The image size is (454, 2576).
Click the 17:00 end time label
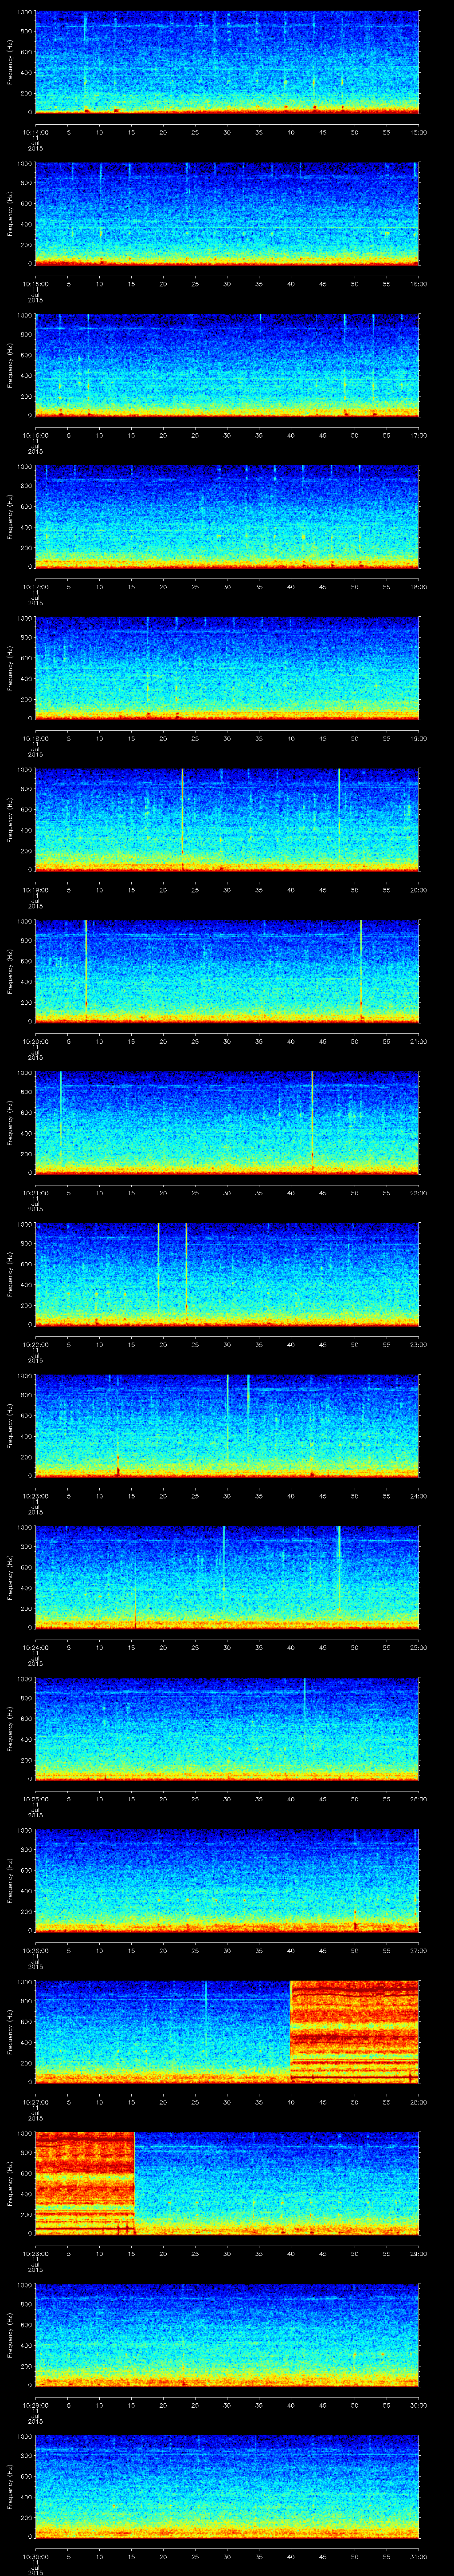coord(418,435)
